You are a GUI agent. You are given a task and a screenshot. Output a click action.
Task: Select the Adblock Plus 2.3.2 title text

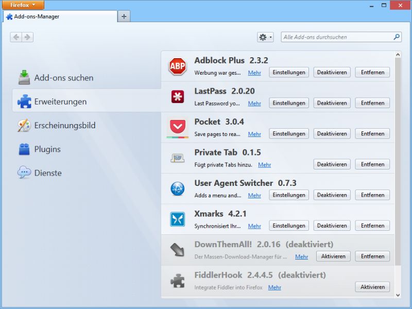click(231, 60)
